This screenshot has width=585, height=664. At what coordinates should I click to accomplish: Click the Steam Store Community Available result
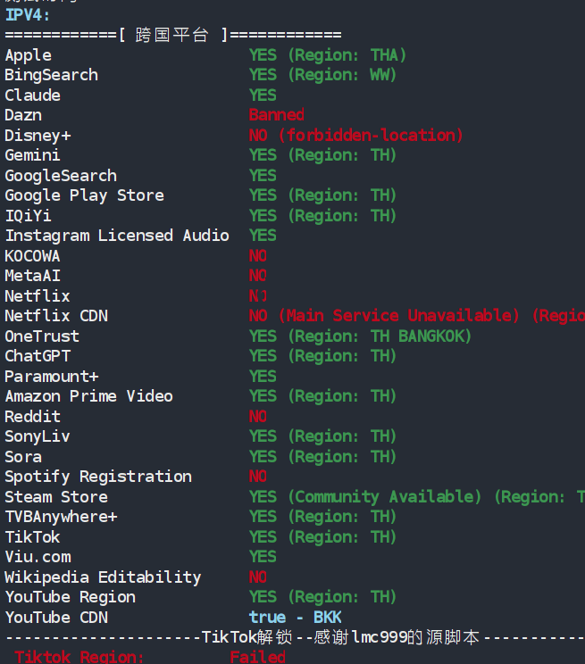point(416,497)
